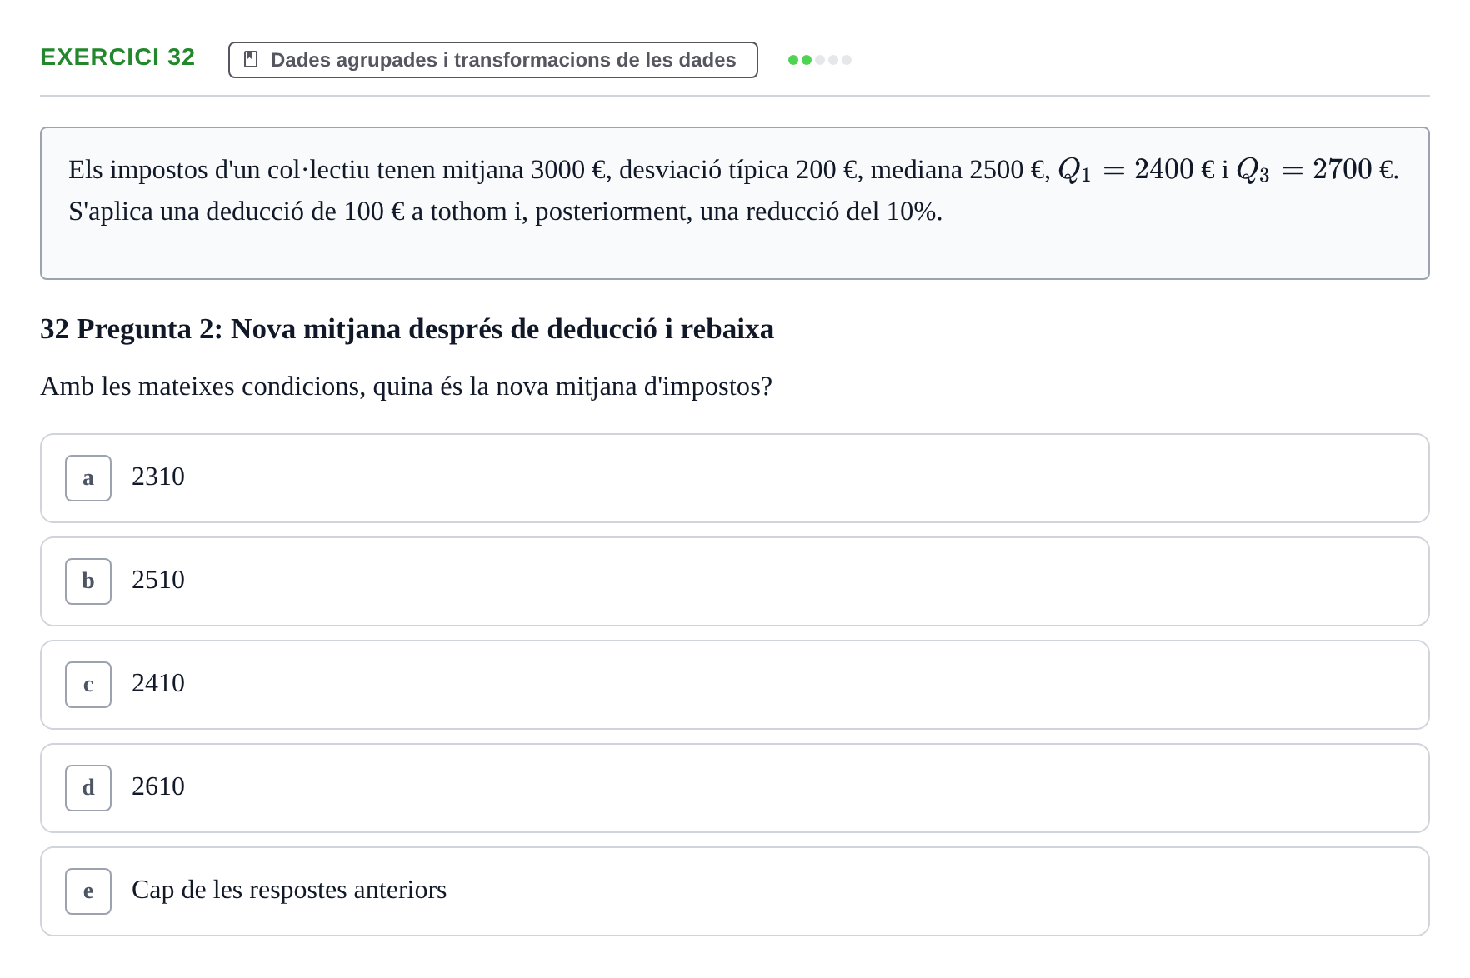
Task: Click the bookmark icon in topic tag
Action: (x=251, y=60)
